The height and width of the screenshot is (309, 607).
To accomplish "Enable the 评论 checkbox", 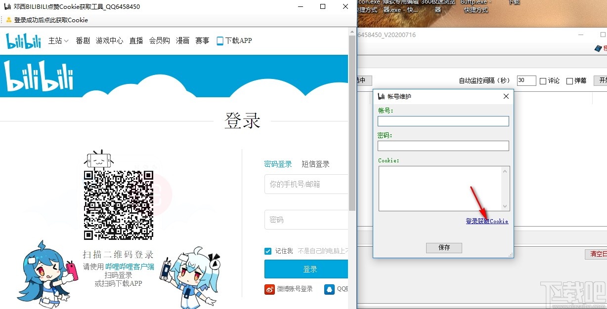I will (x=543, y=80).
